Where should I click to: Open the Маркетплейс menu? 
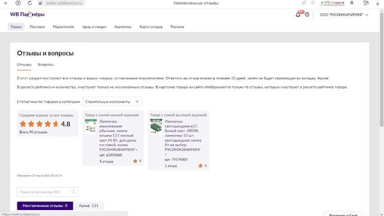click(64, 26)
